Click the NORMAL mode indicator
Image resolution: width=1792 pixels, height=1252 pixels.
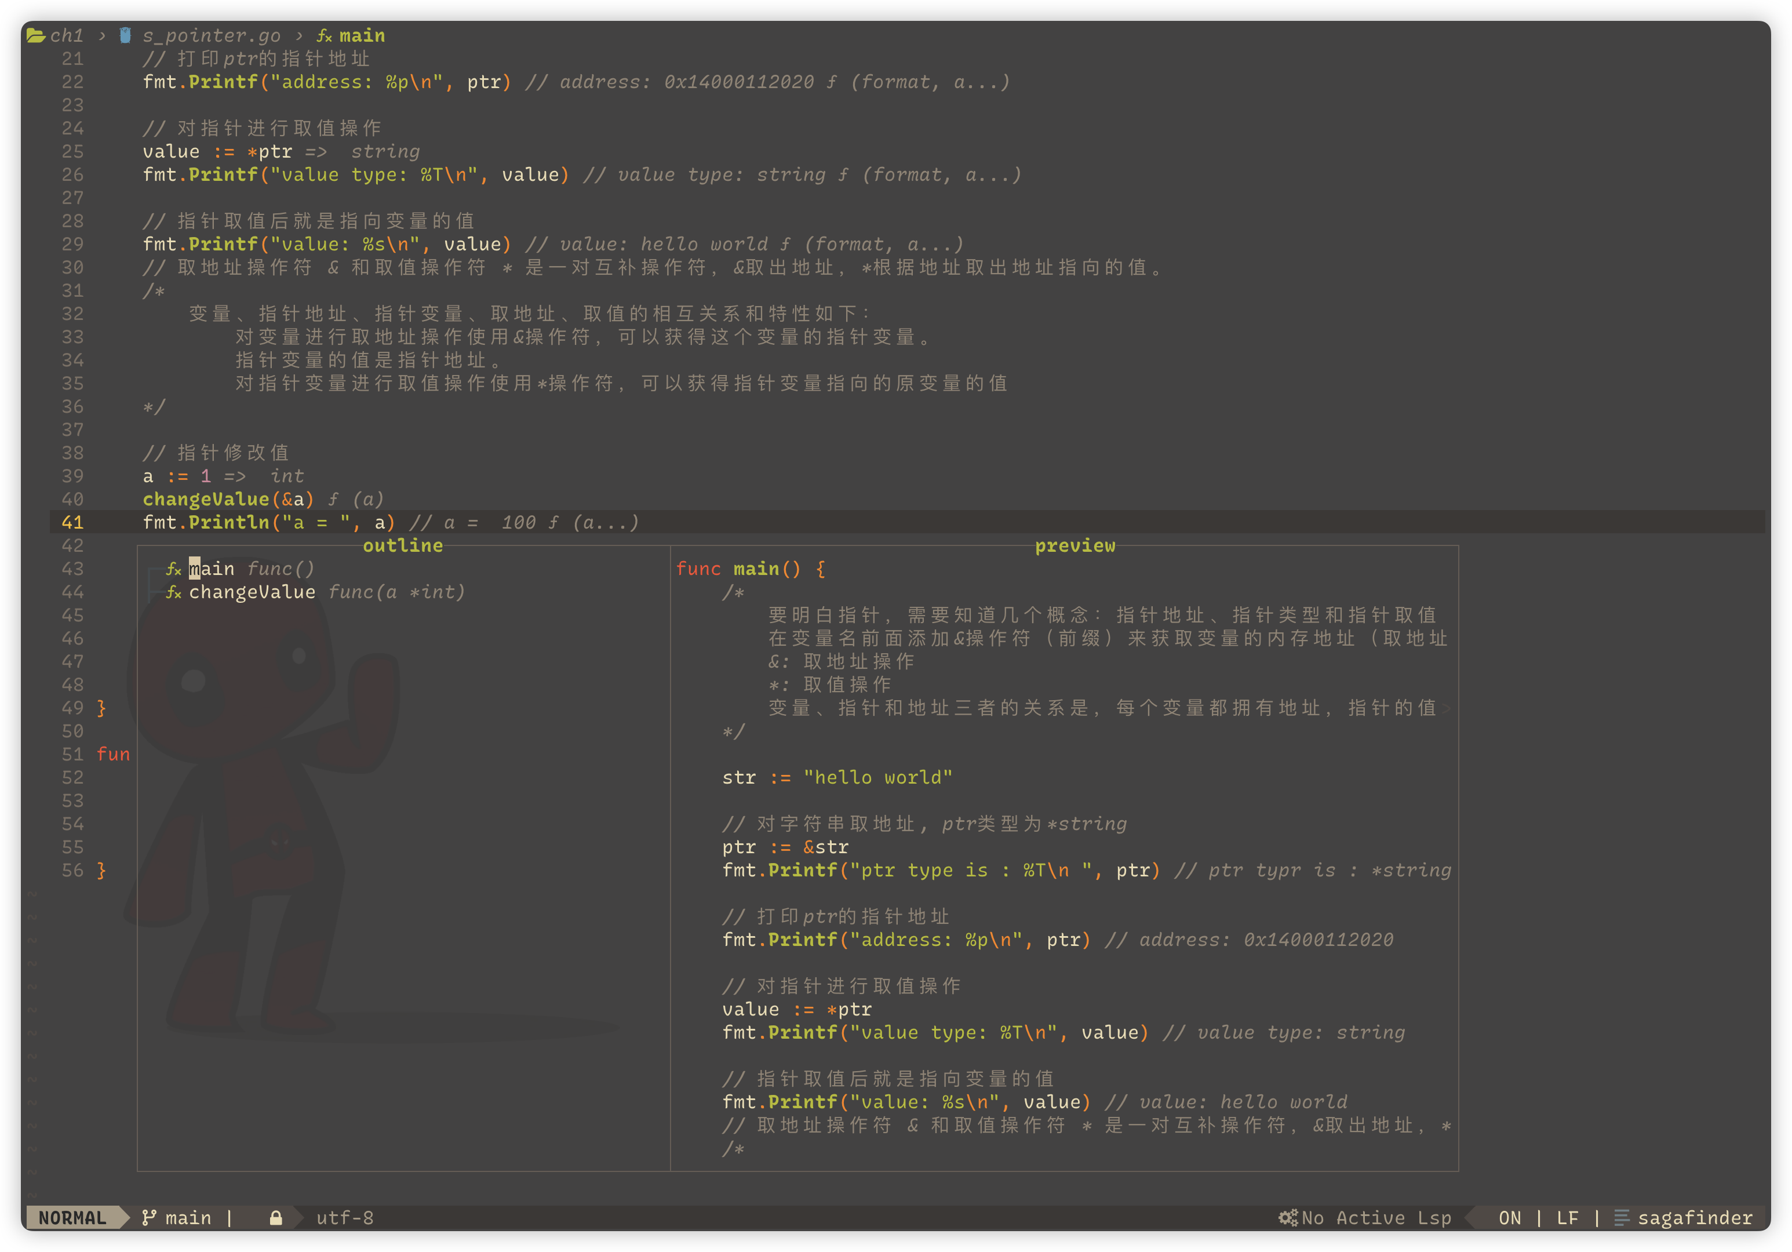pyautogui.click(x=72, y=1218)
